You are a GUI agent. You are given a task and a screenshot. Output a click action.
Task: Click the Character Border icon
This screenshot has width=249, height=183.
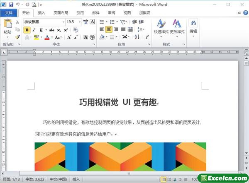click(x=93, y=22)
